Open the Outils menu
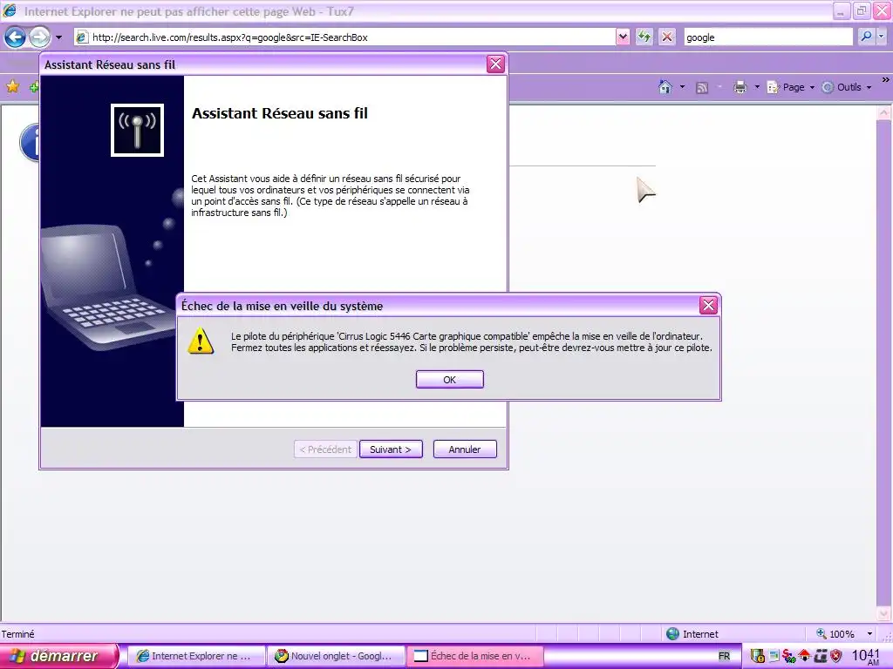Screen dimensions: 893x669 (x=846, y=87)
